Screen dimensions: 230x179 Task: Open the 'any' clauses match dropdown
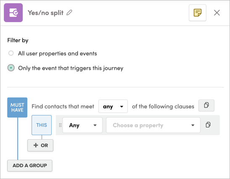[x=113, y=106]
